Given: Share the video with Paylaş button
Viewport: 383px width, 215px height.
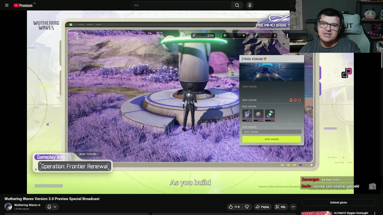Looking at the screenshot, I should (262, 207).
